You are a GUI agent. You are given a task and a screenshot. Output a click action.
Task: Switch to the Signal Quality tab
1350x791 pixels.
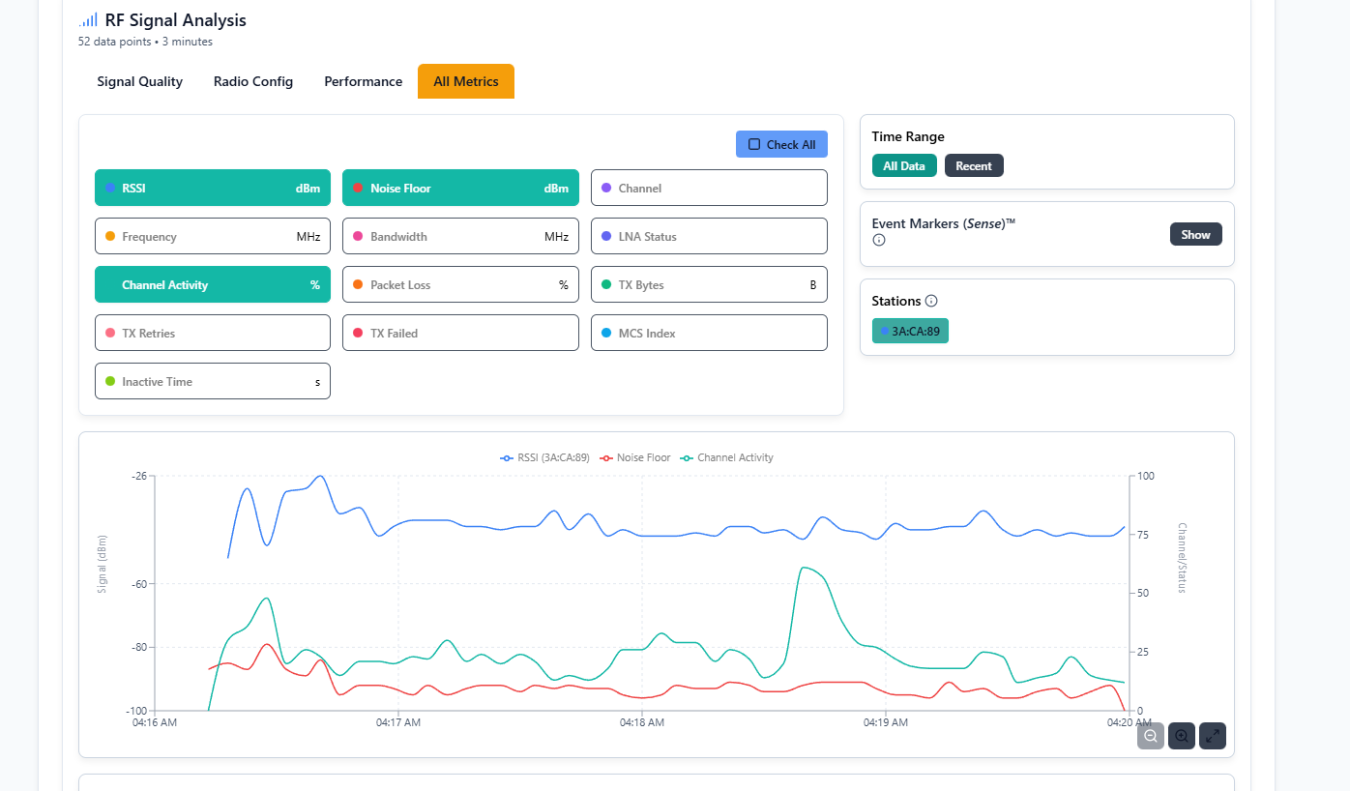[139, 82]
